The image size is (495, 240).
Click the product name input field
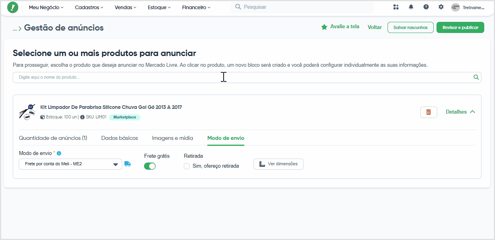pyautogui.click(x=247, y=77)
